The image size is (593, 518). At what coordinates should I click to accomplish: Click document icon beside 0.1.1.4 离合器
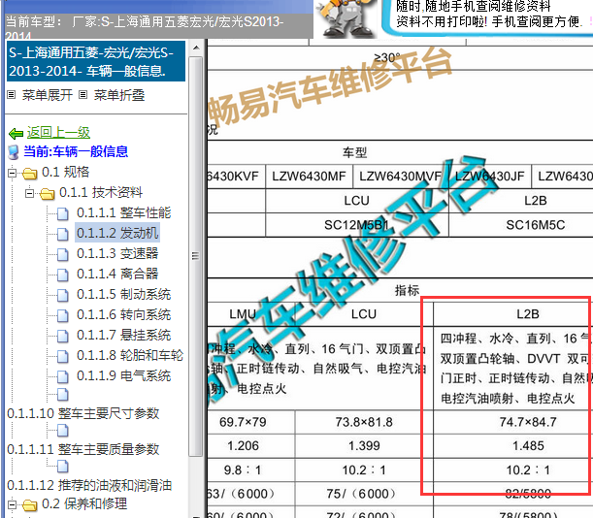(x=63, y=275)
